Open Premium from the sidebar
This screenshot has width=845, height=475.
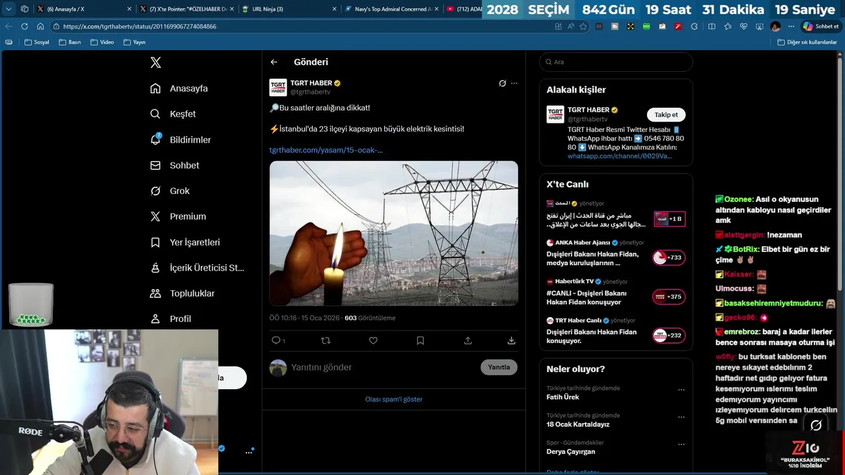tap(178, 216)
